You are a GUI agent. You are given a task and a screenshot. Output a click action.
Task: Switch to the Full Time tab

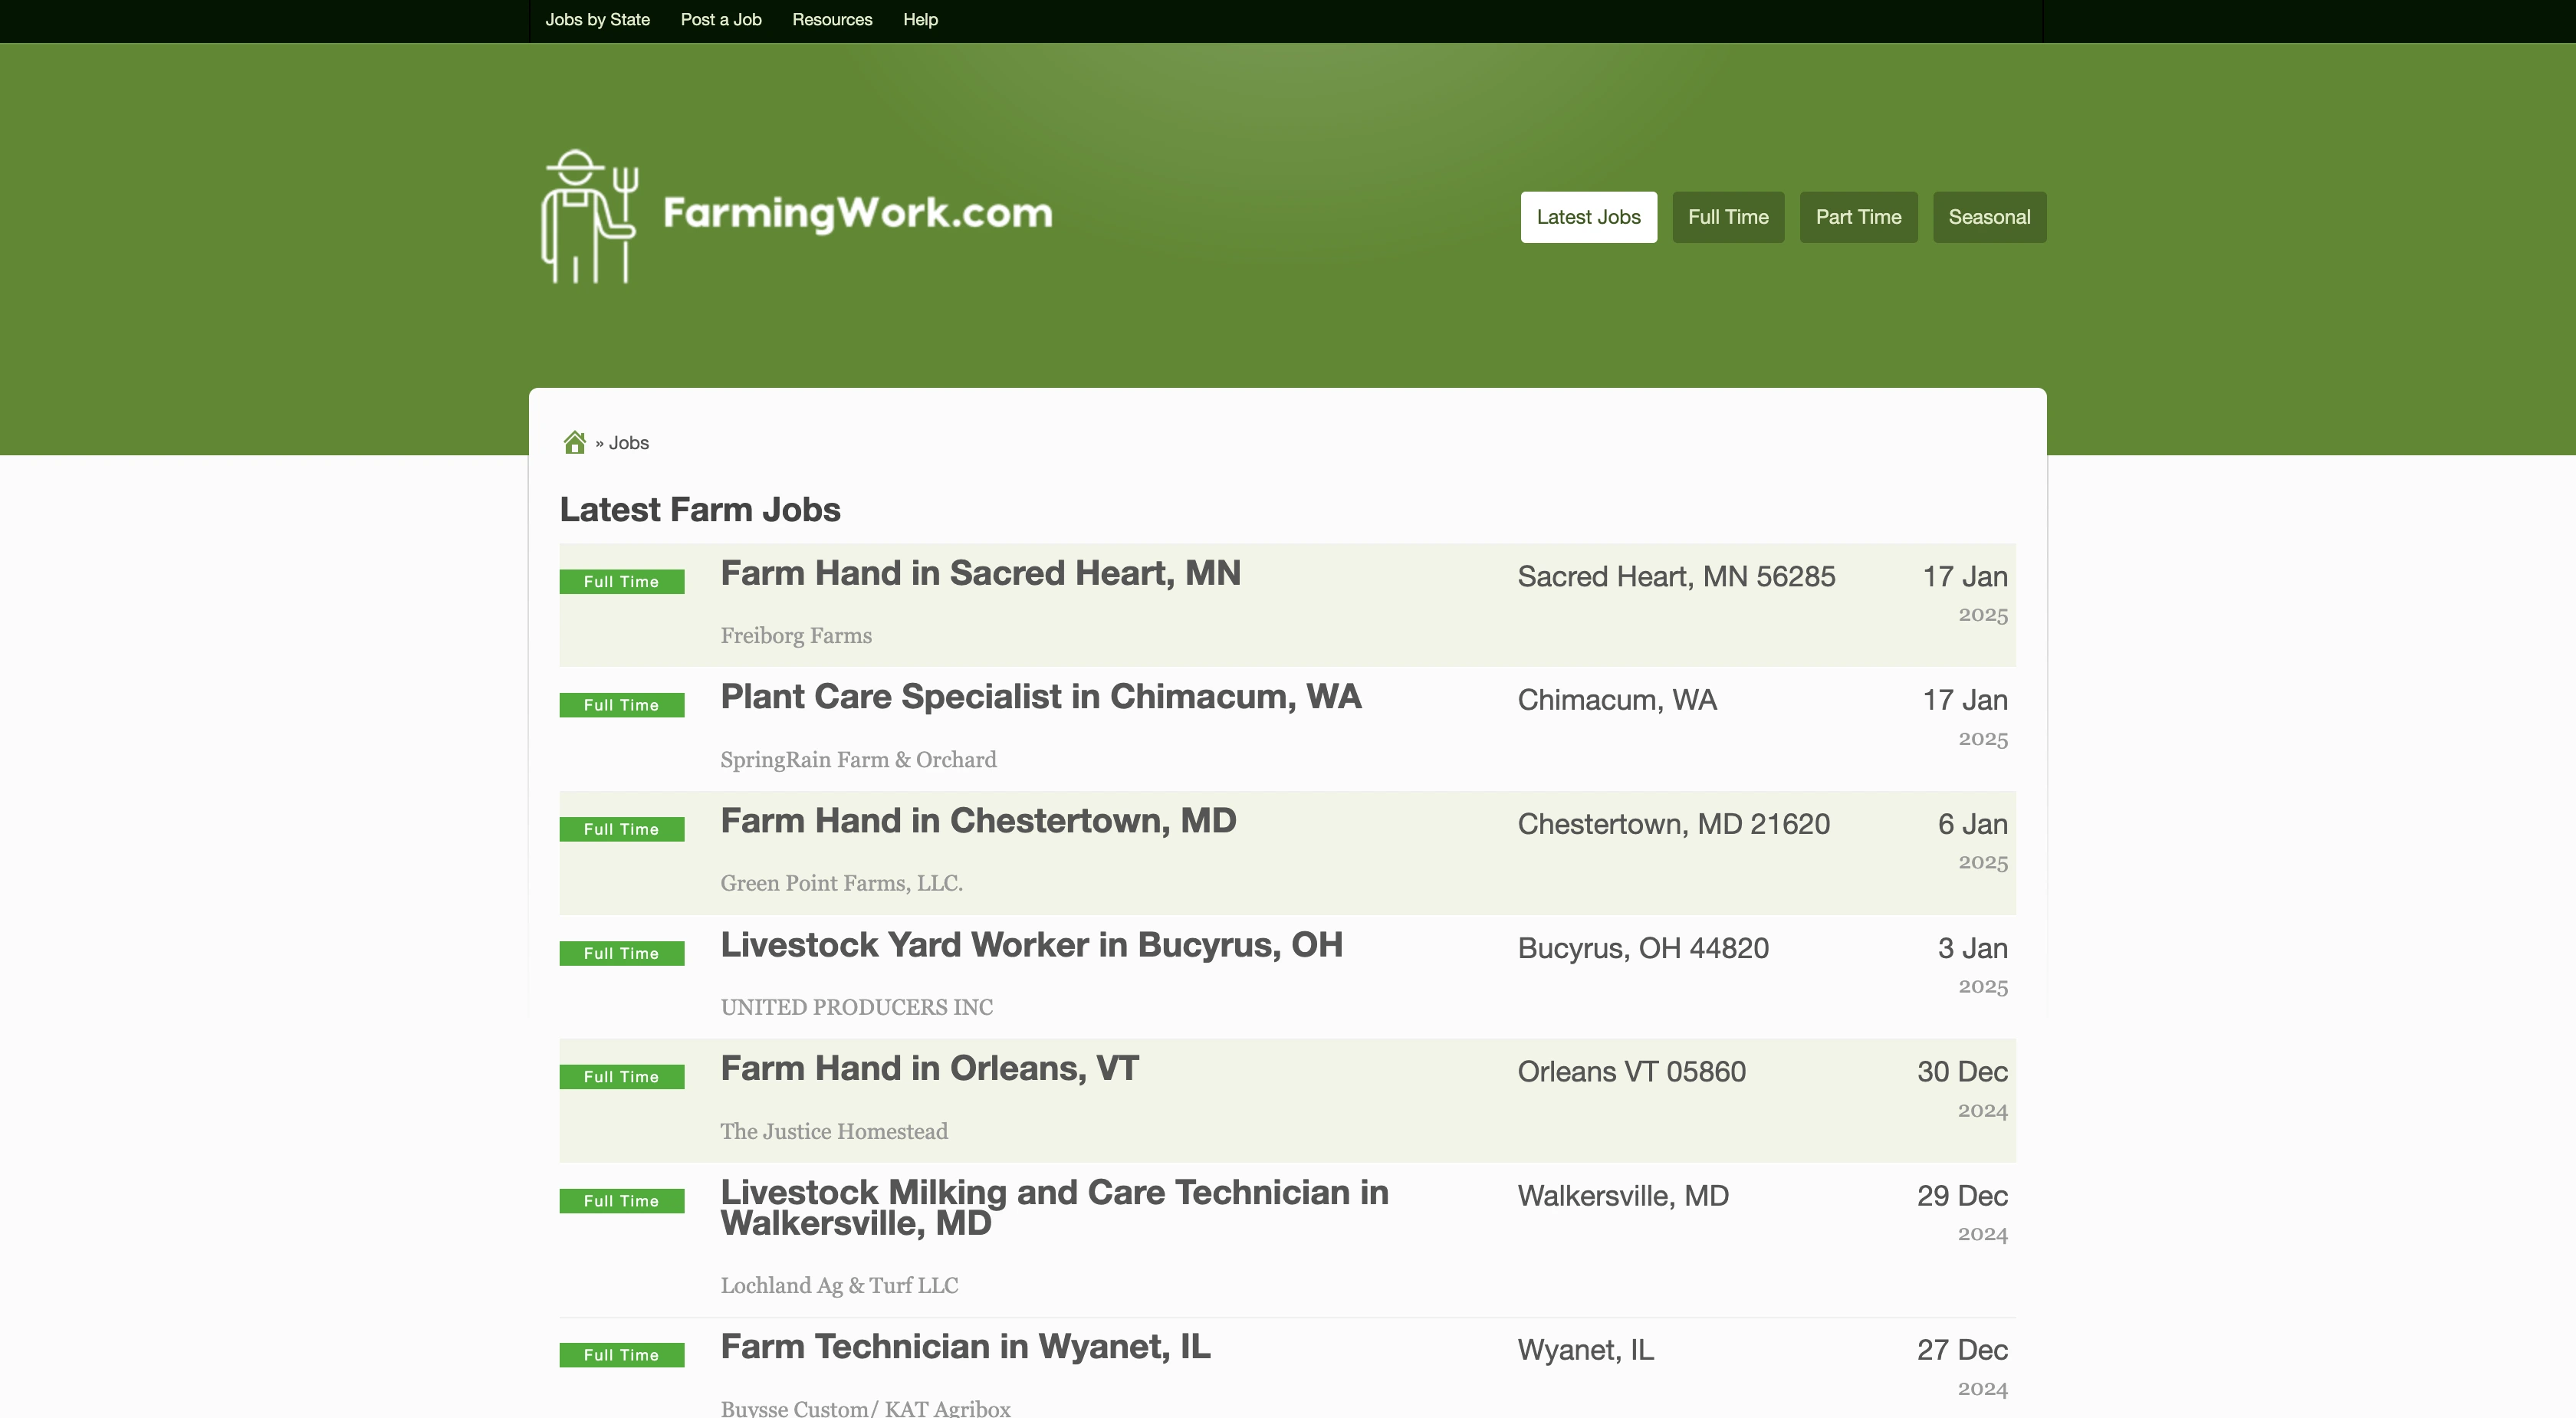(1727, 217)
